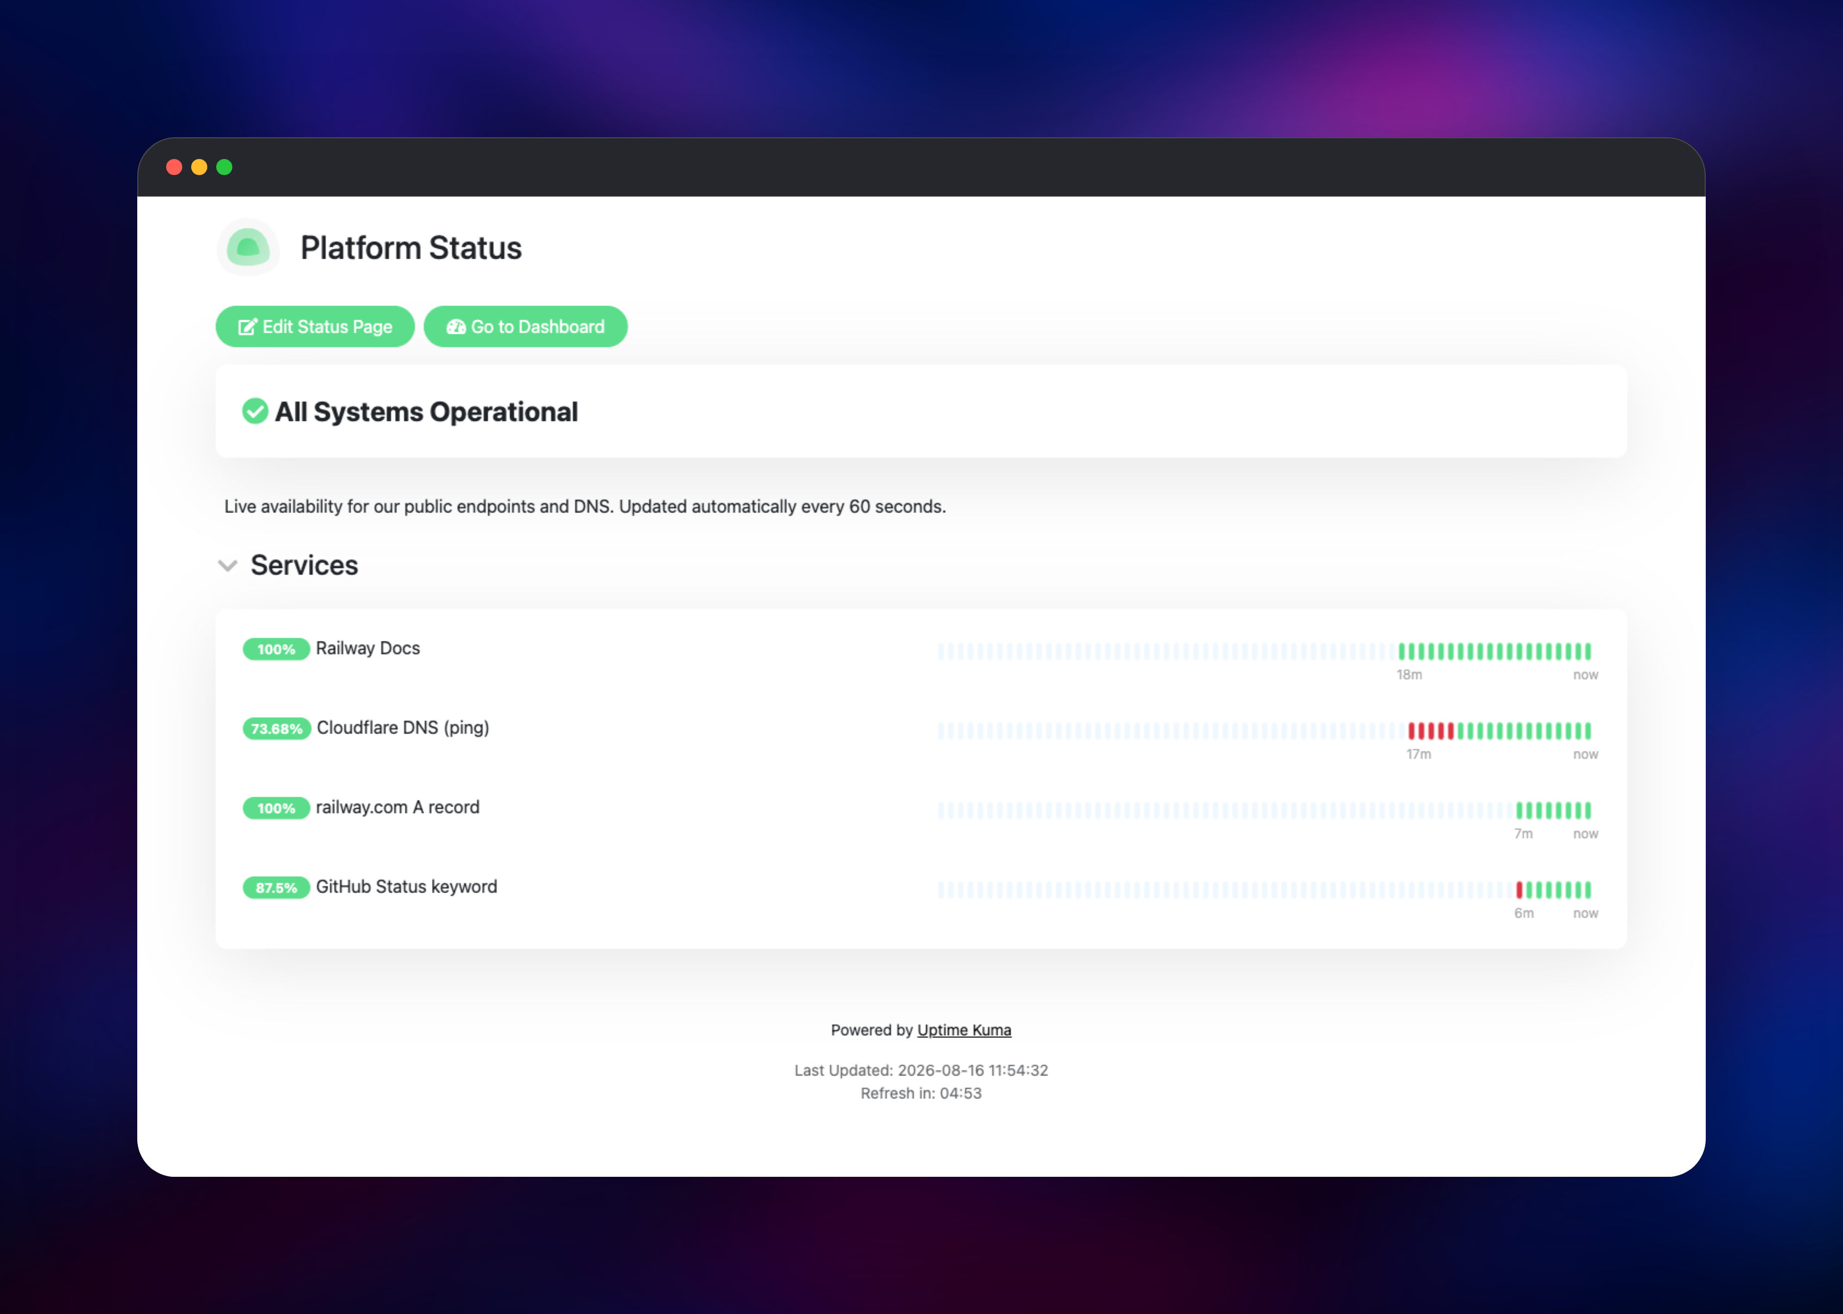Click the railway.com A record heartbeat bar
Image resolution: width=1843 pixels, height=1314 pixels.
coord(1265,810)
